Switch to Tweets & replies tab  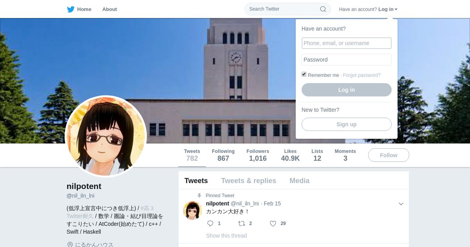coord(248,181)
